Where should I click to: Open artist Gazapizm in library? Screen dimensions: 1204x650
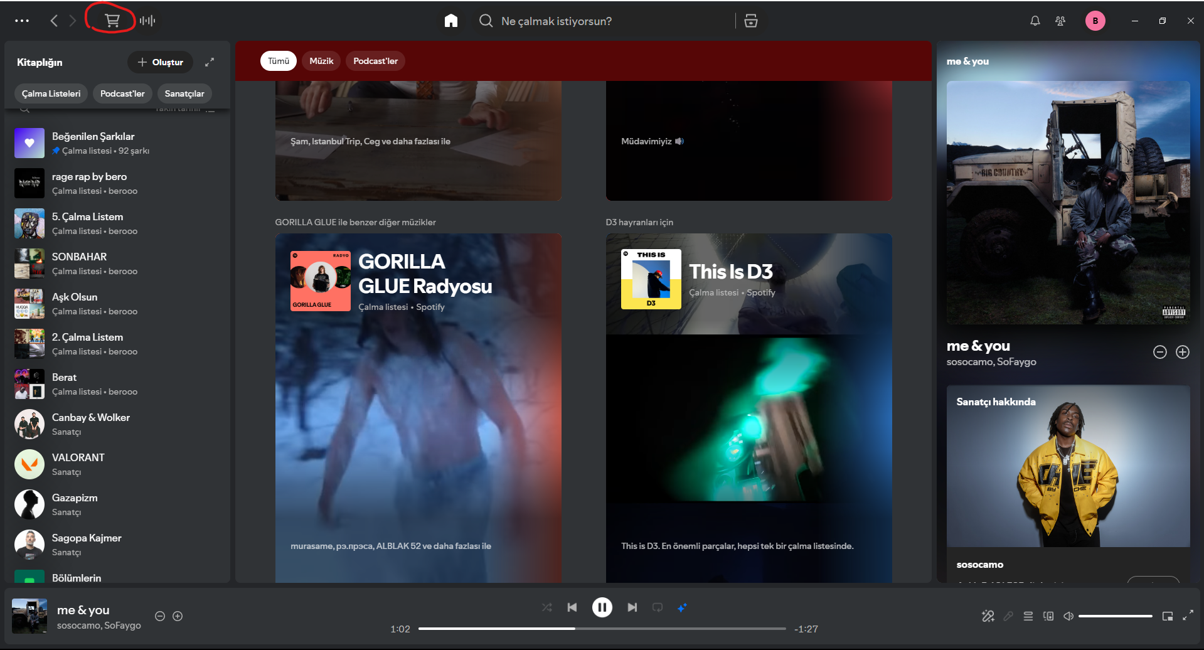pyautogui.click(x=117, y=504)
